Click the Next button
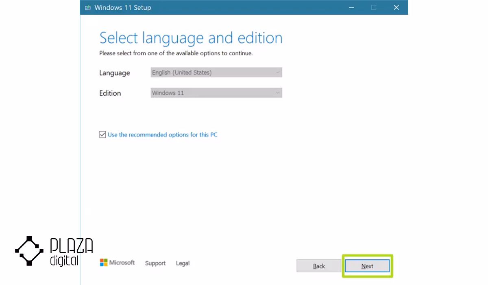This screenshot has height=285, width=488. (367, 266)
